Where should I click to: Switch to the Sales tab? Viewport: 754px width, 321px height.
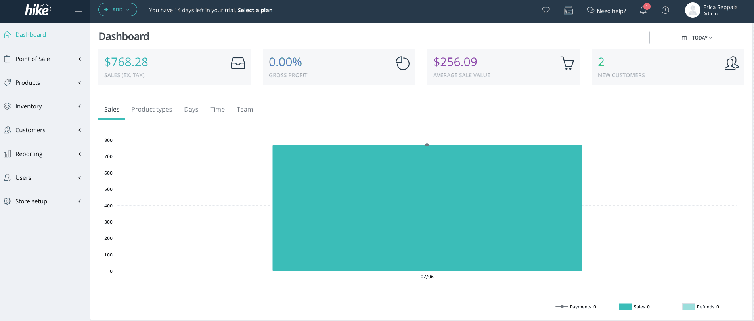tap(112, 110)
